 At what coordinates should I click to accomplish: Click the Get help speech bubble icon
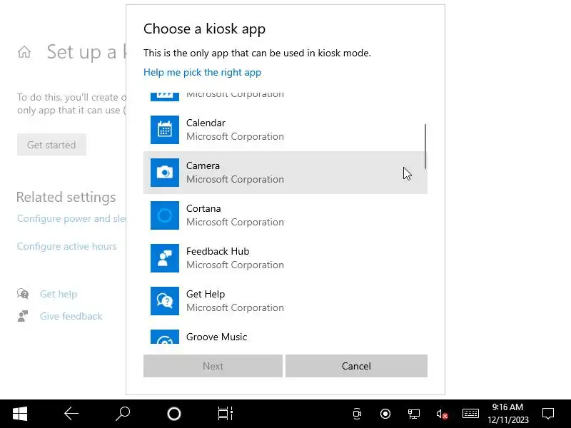point(23,293)
